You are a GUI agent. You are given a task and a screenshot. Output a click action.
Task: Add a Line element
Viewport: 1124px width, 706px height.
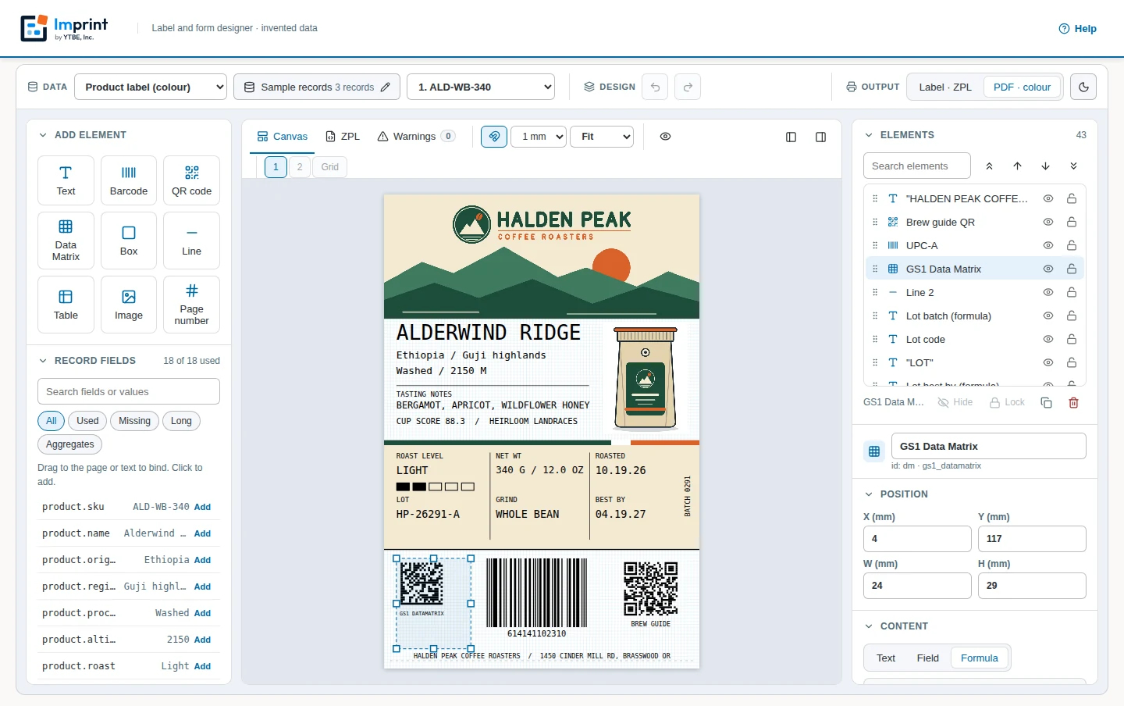(191, 241)
